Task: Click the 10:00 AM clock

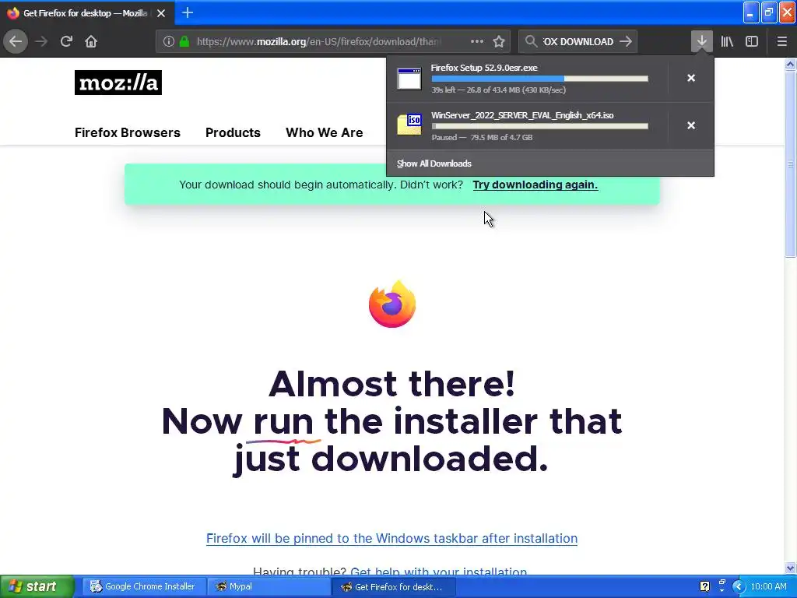Action: [768, 586]
